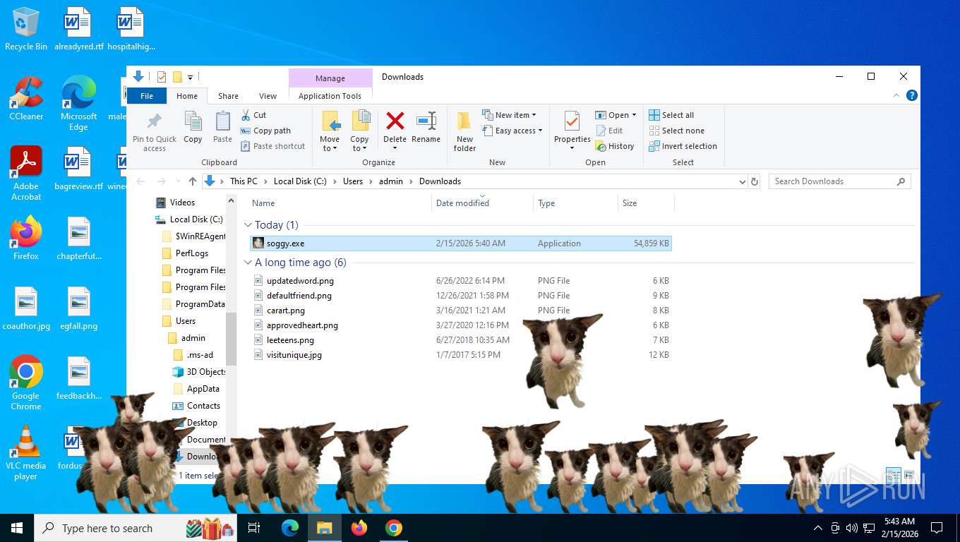The height and width of the screenshot is (542, 960).
Task: Click Users in address breadcrumb
Action: coord(353,181)
